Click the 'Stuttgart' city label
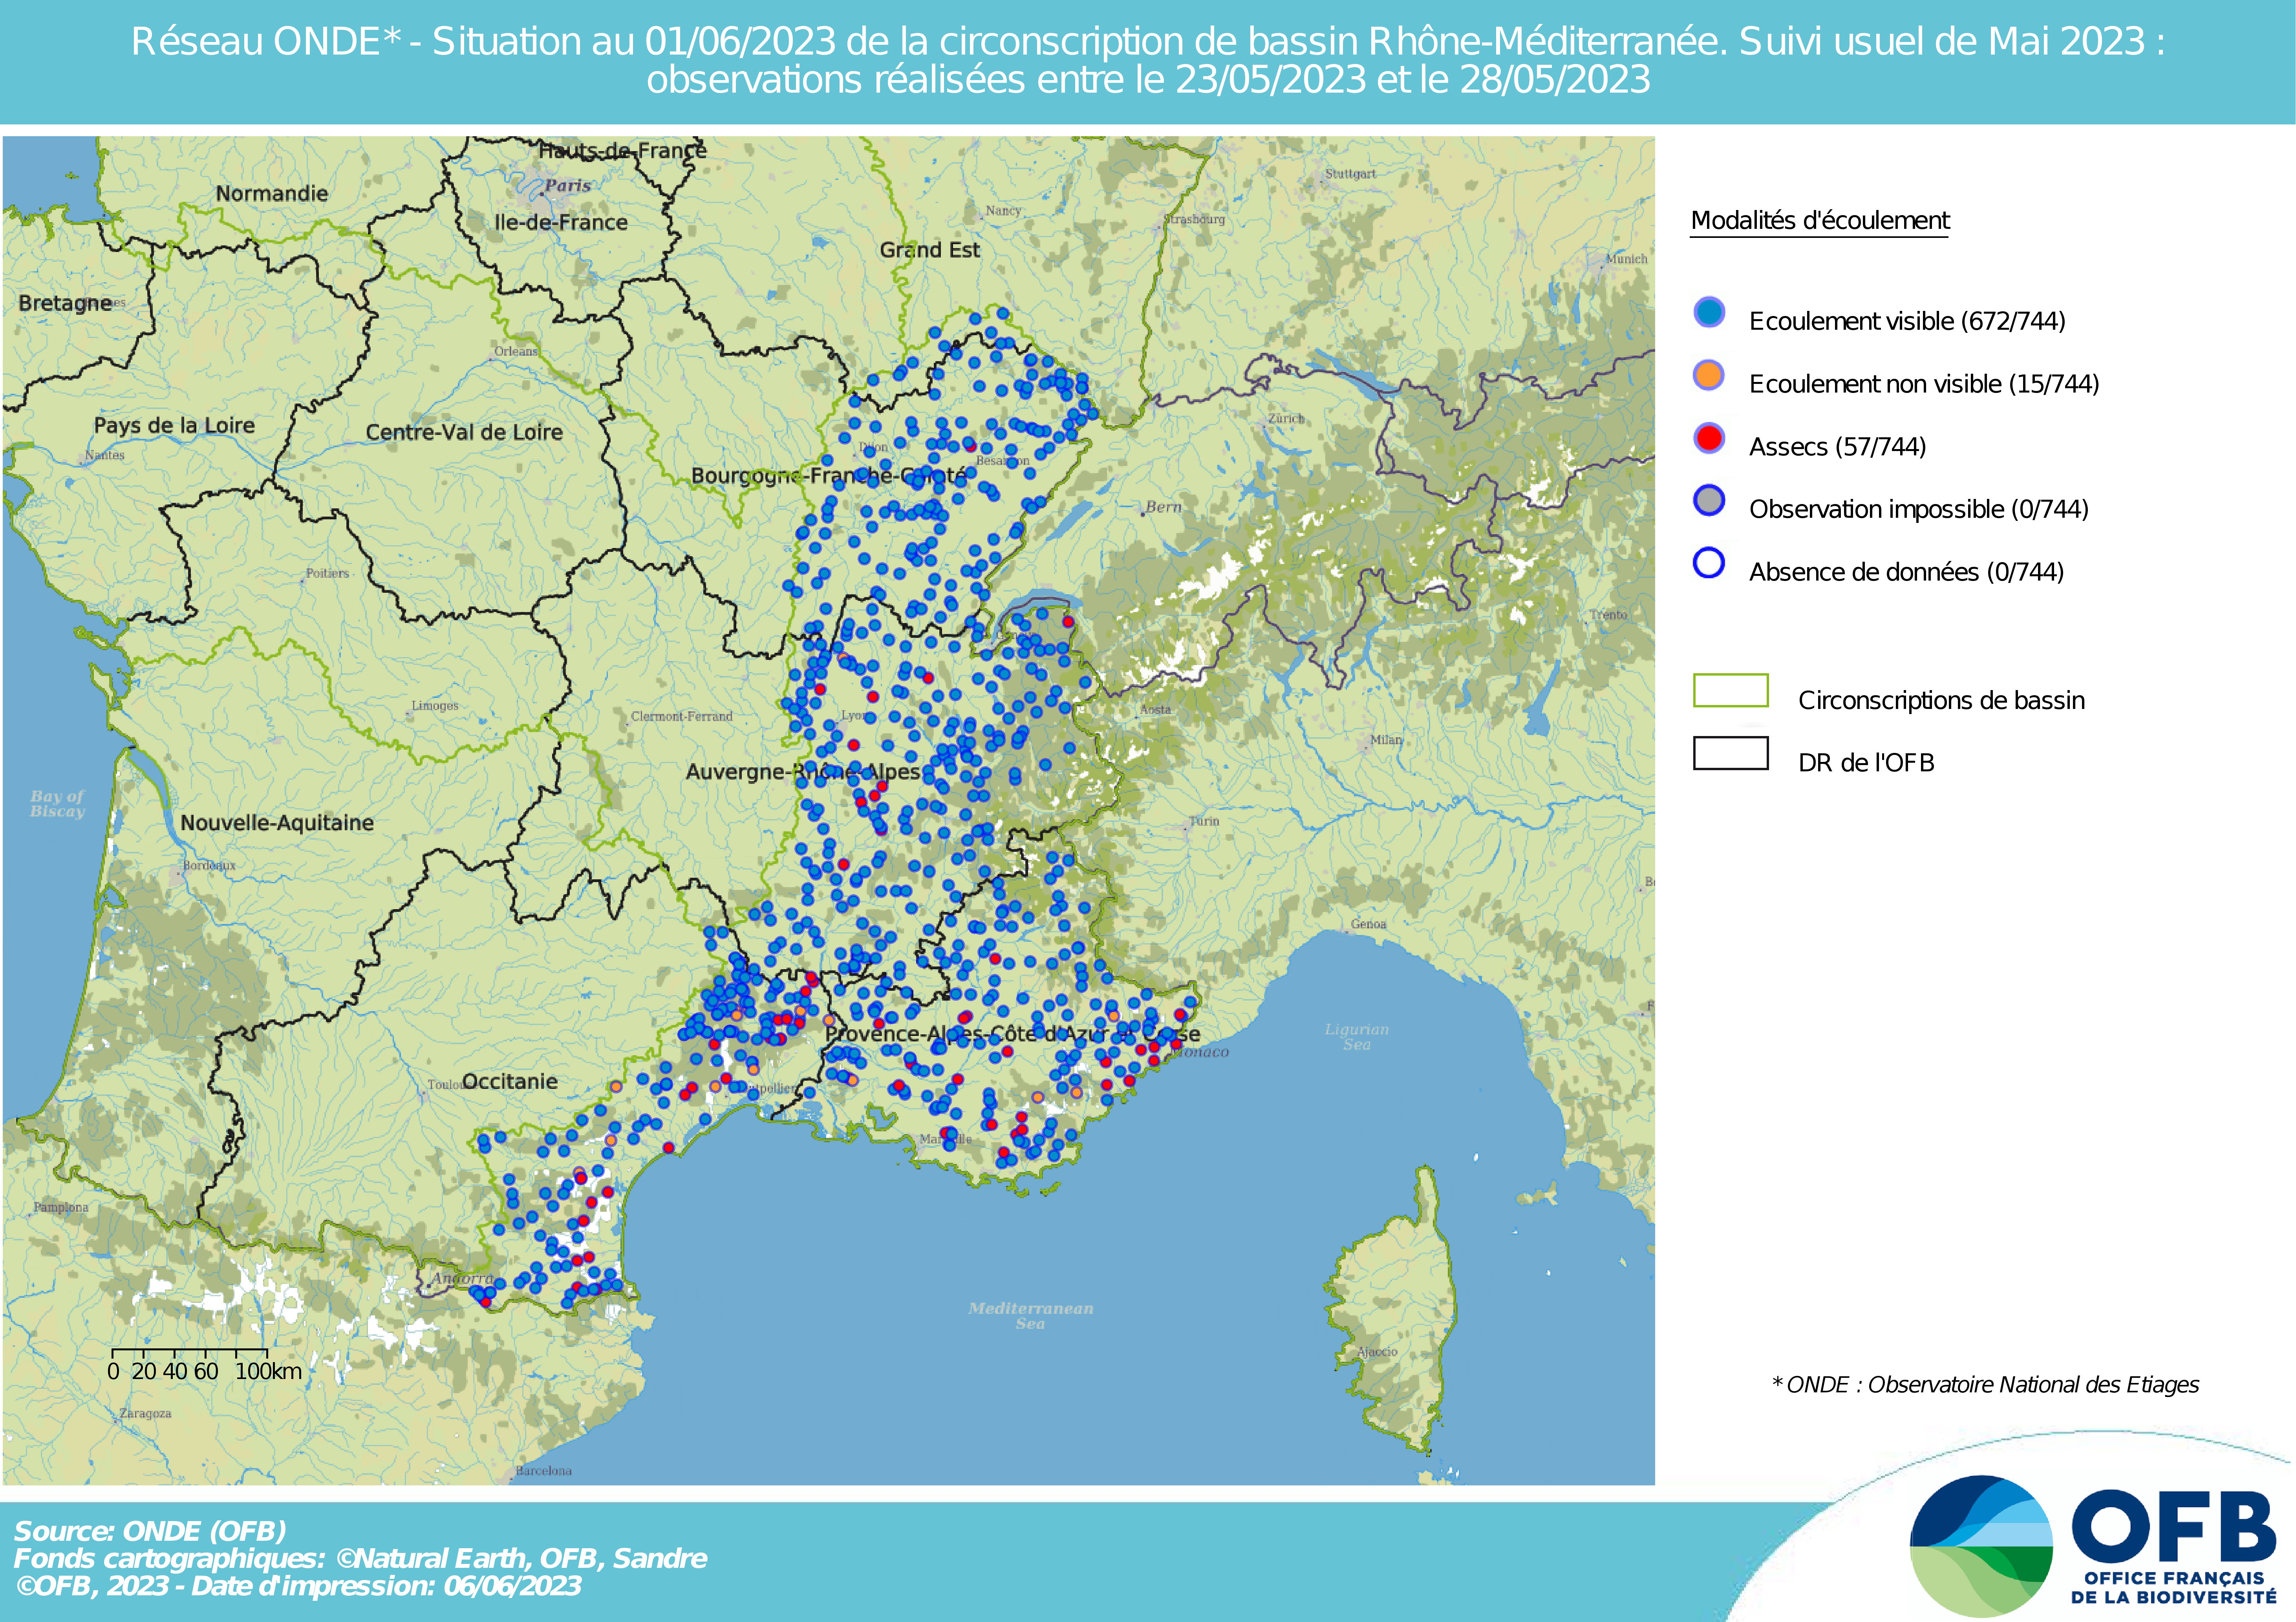 click(1350, 174)
